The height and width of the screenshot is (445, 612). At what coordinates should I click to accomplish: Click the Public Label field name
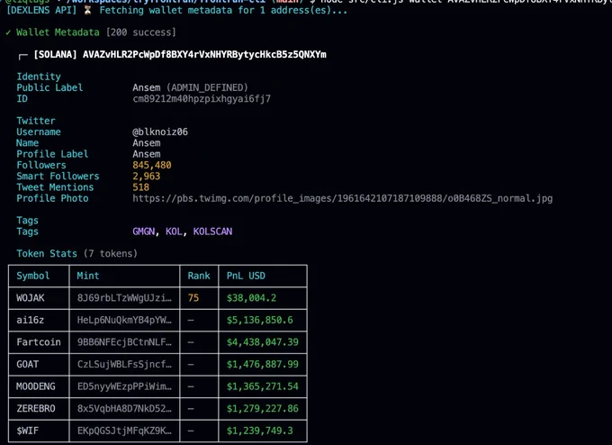(49, 87)
